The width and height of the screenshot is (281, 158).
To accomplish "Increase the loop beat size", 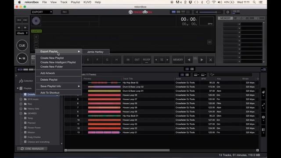I will click(x=167, y=60).
